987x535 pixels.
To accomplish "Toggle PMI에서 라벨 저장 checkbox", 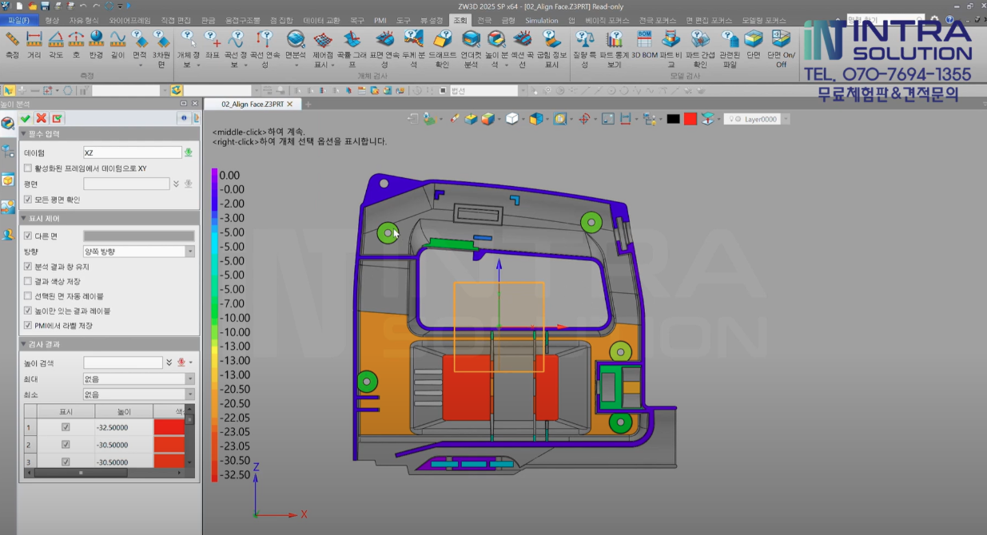I will point(28,326).
